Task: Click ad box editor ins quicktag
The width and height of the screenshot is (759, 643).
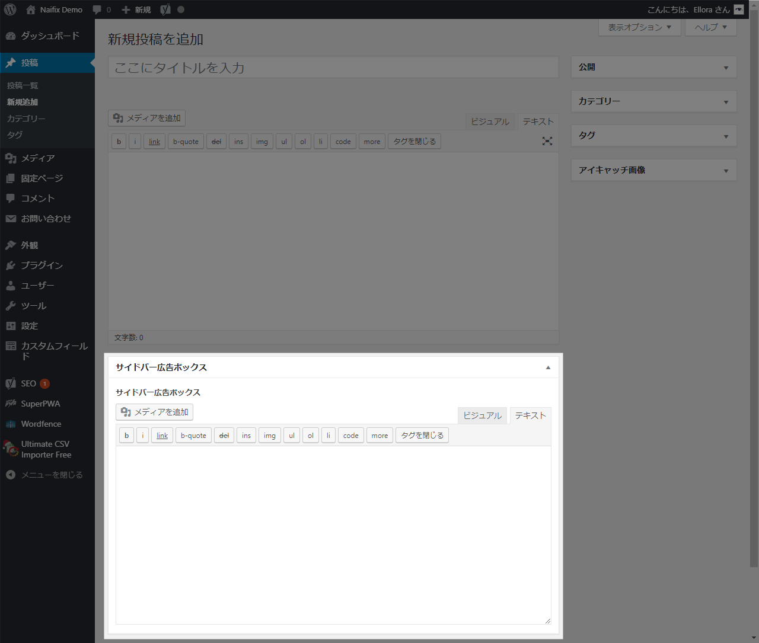Action: click(x=246, y=436)
